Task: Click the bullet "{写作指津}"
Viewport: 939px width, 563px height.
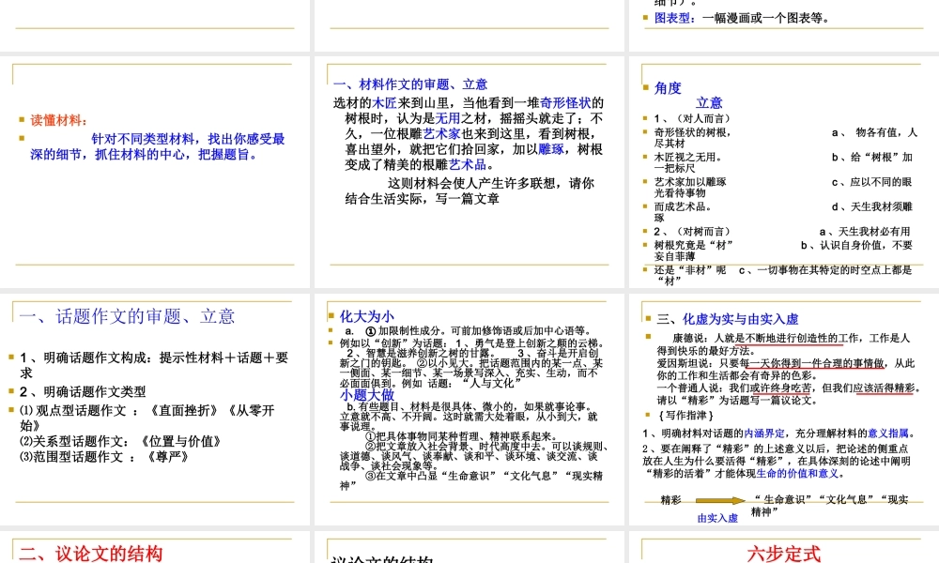Action: pos(685,416)
